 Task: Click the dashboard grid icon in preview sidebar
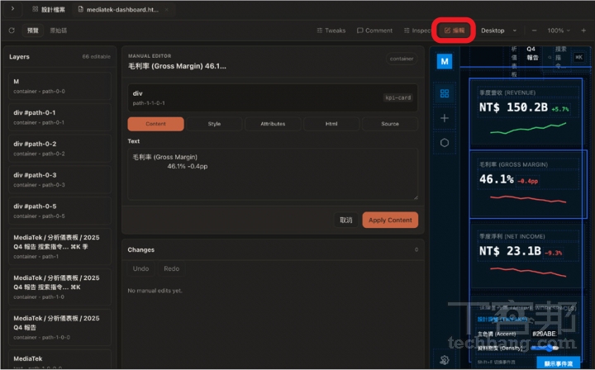445,93
